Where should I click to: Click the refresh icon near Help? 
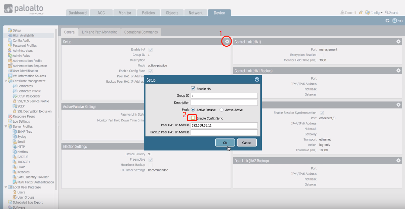pyautogui.click(x=388, y=21)
